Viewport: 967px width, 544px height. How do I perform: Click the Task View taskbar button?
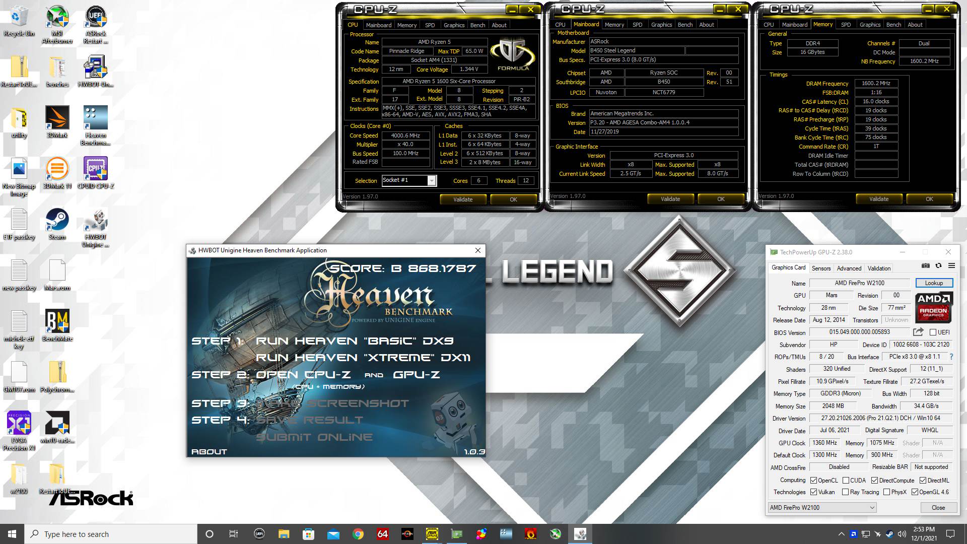233,534
